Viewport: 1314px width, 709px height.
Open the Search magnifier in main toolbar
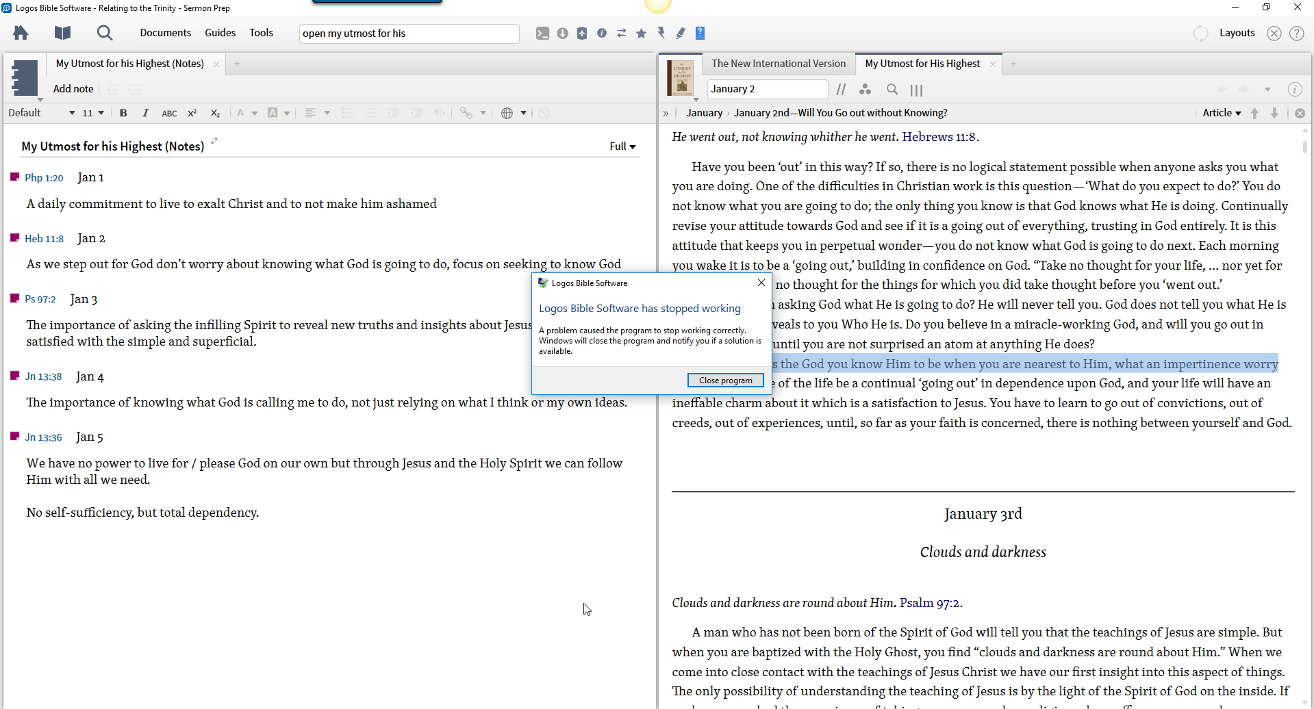point(105,33)
